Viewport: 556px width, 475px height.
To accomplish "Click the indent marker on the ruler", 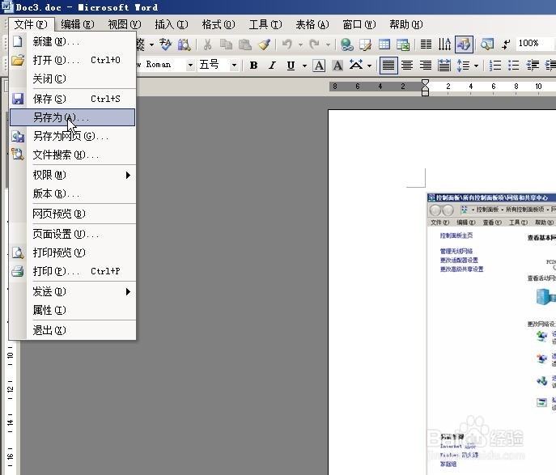I will point(425,87).
